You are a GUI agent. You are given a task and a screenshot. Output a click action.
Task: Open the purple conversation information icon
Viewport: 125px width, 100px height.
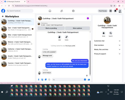point(88,18)
